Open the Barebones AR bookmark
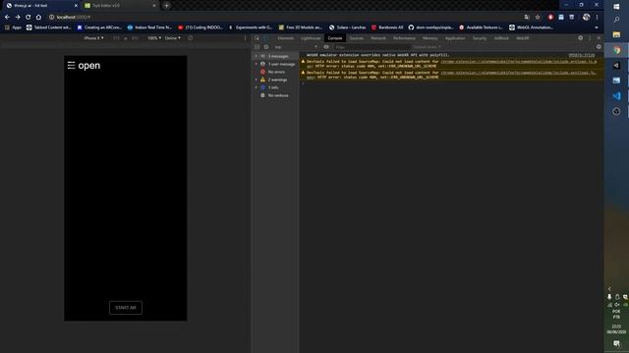 (387, 27)
